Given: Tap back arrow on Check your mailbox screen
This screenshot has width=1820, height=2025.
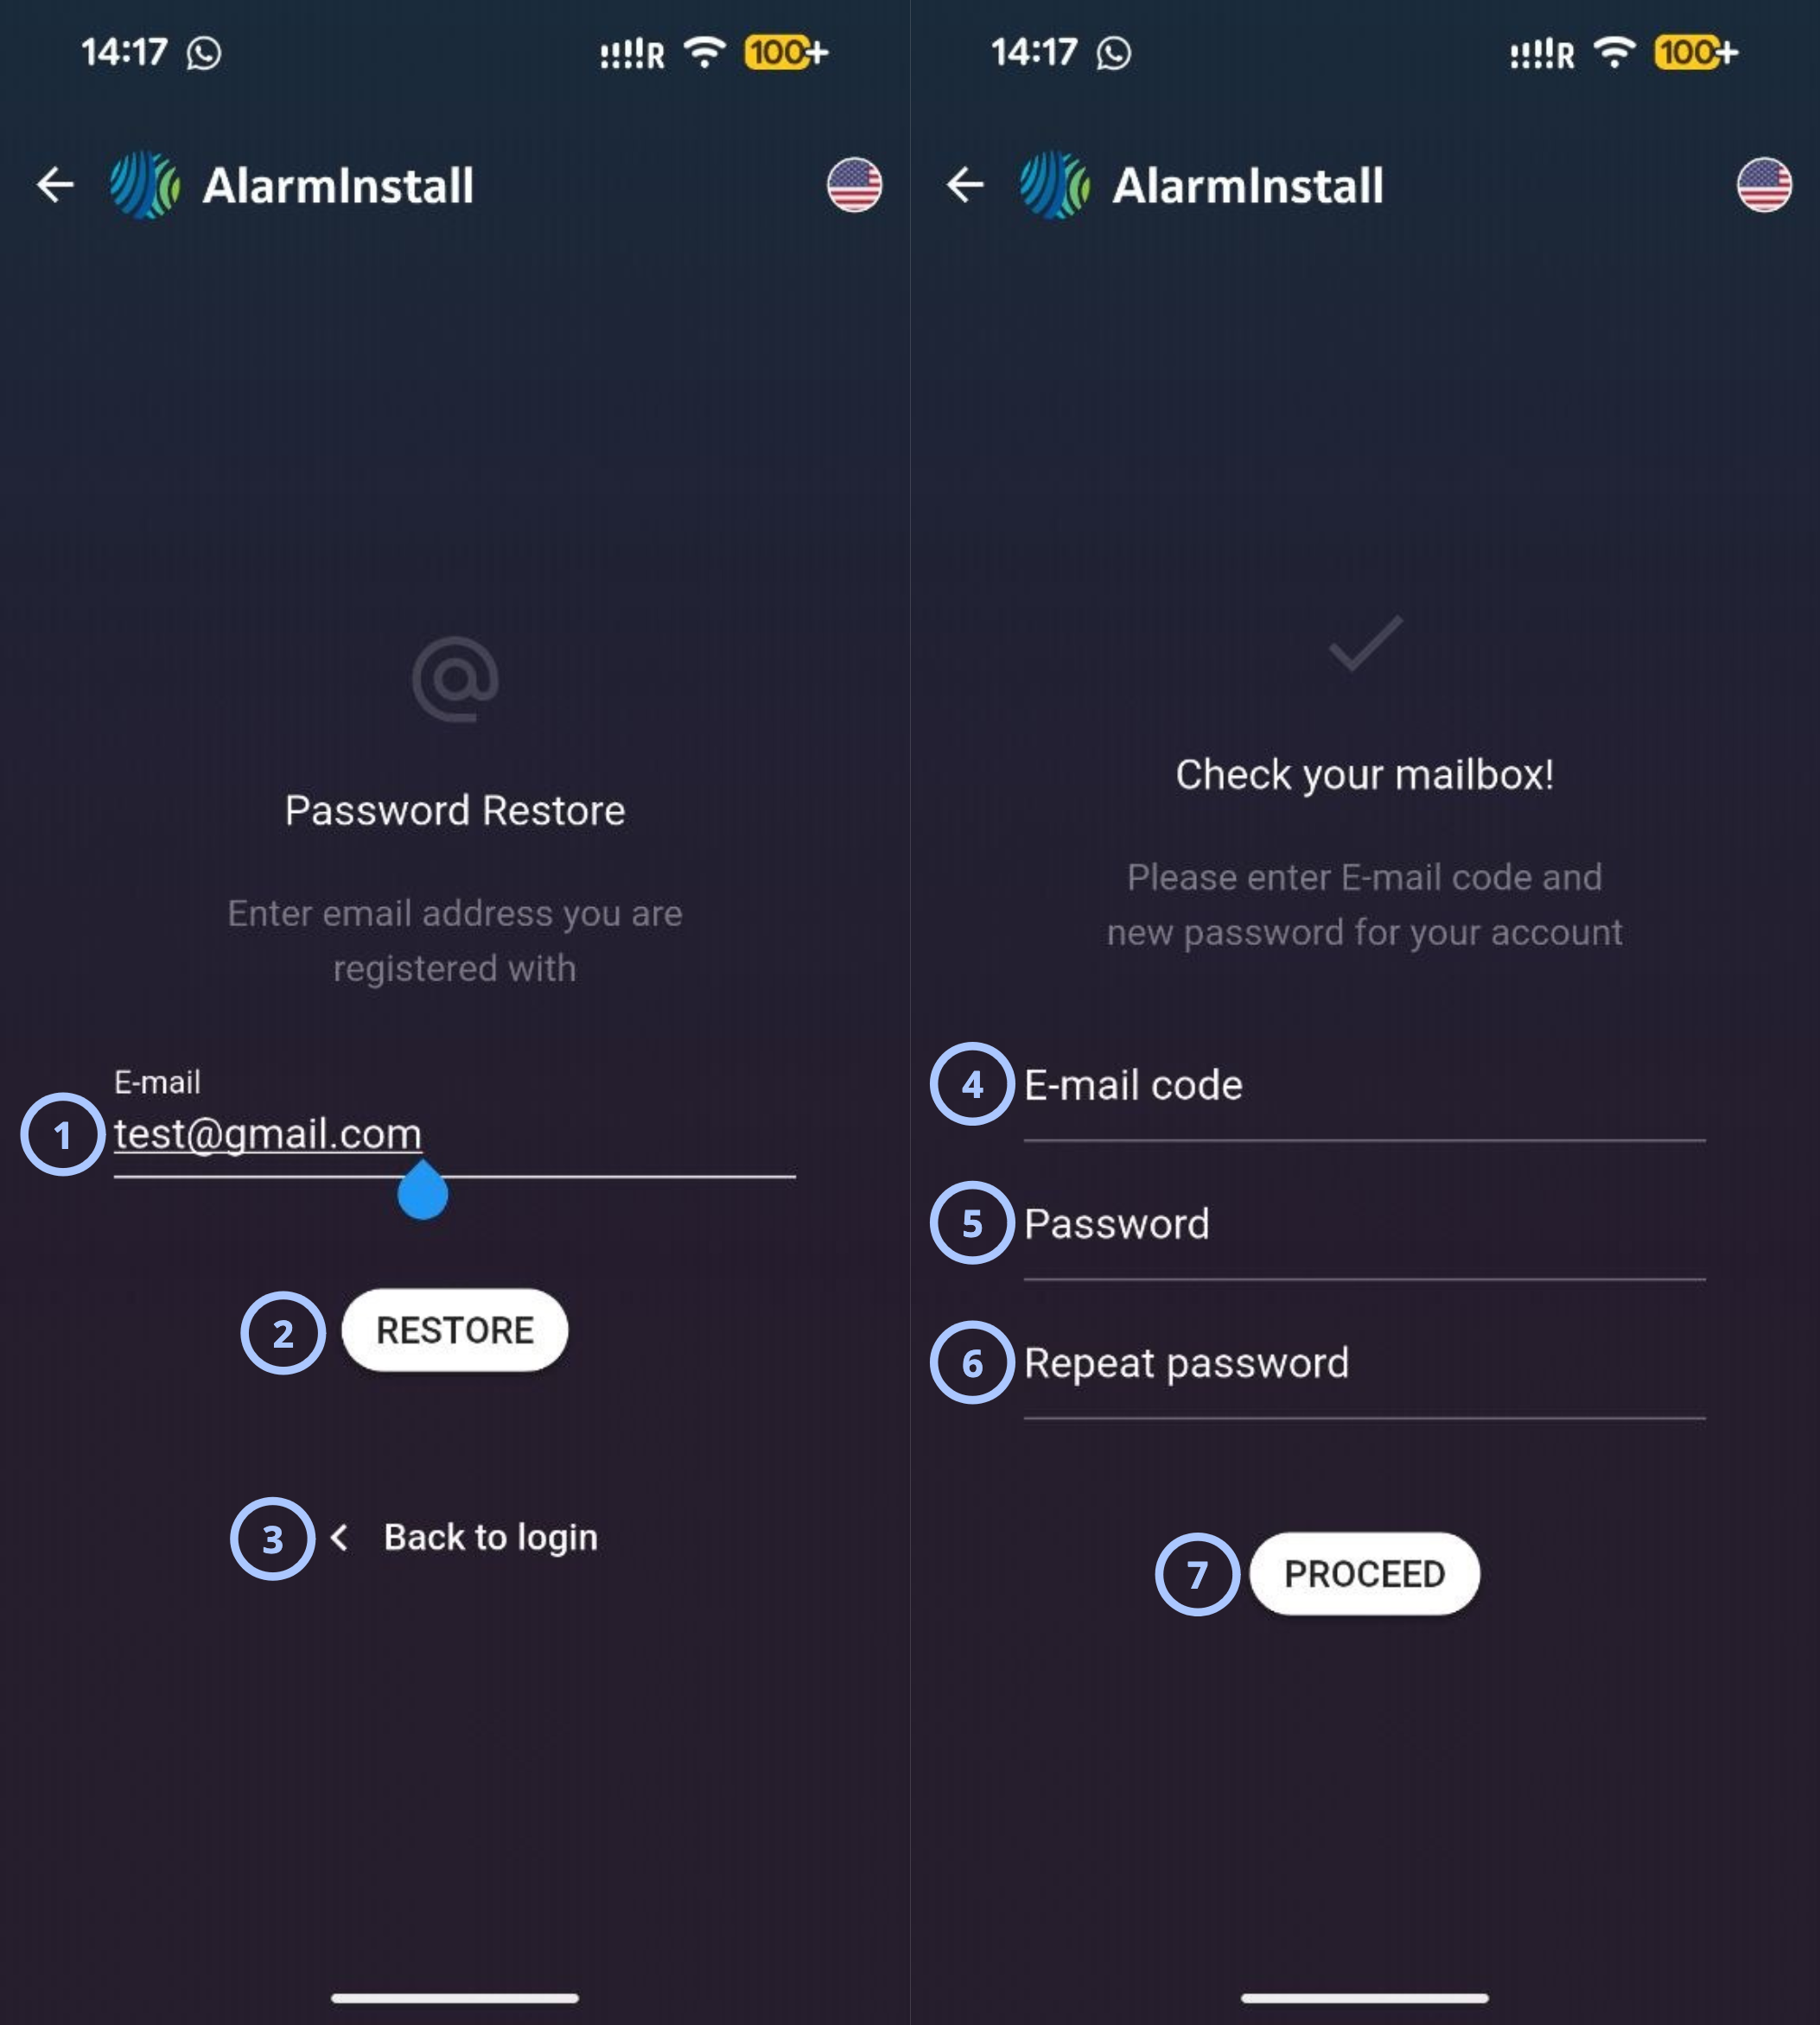Looking at the screenshot, I should click(965, 185).
